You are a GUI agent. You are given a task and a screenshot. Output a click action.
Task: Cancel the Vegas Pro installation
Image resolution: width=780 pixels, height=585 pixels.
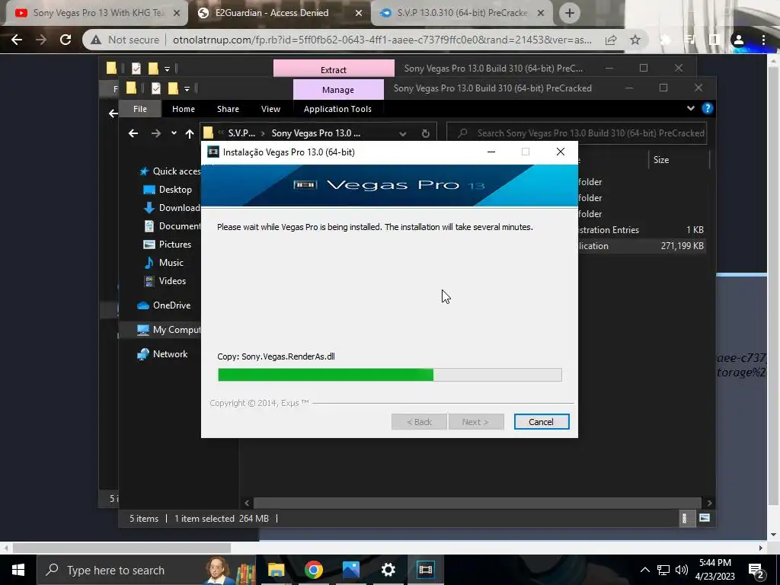coord(542,422)
